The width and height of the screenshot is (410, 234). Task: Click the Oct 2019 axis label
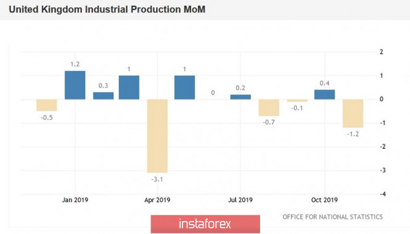pyautogui.click(x=324, y=200)
